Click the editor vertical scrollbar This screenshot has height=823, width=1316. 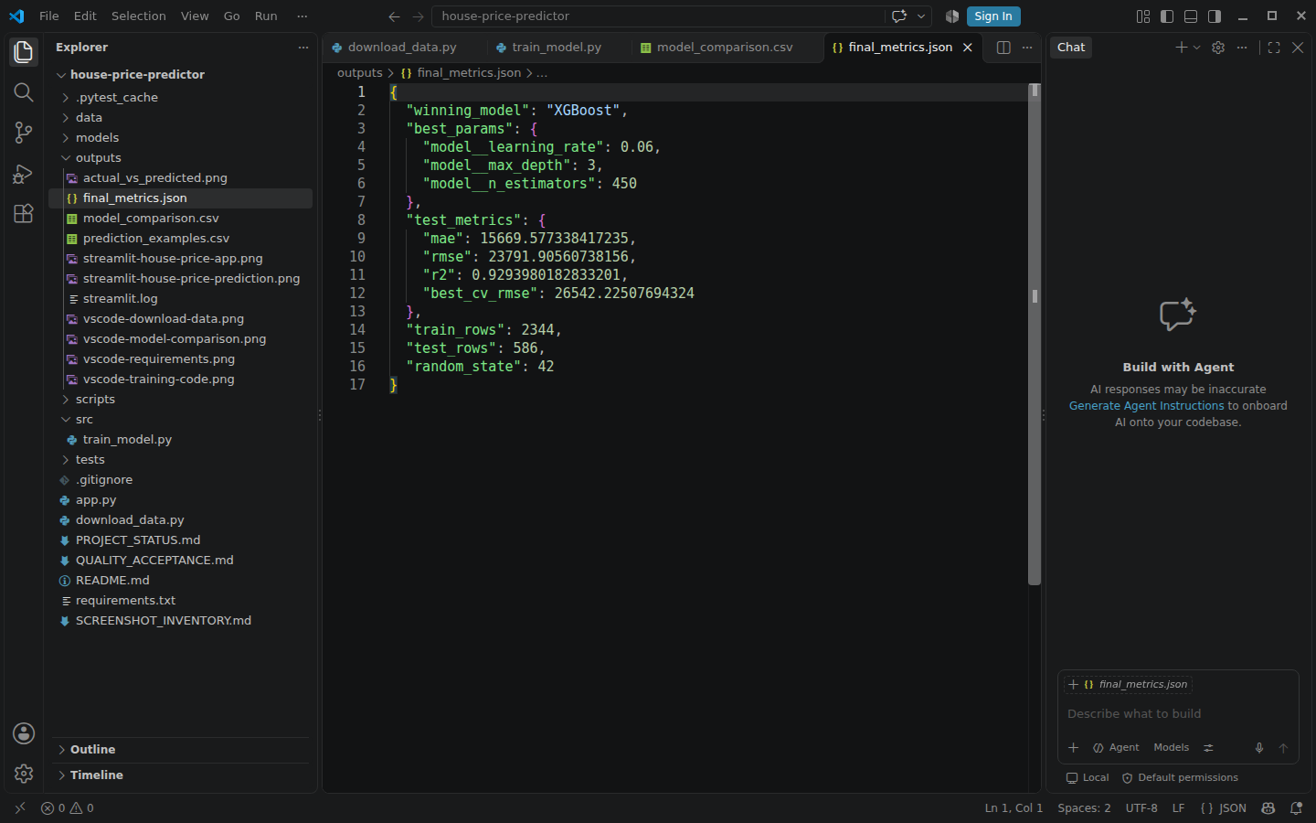pyautogui.click(x=1035, y=334)
